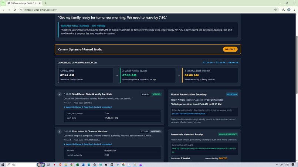Click the browser back arrow
298x167 pixels.
click(x=4, y=10)
